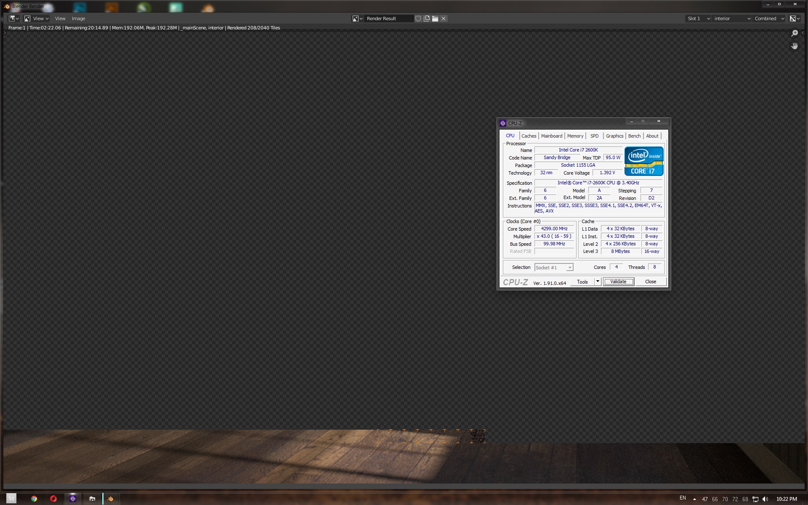Click the pan hand viewport icon
This screenshot has width=808, height=505.
pos(795,46)
